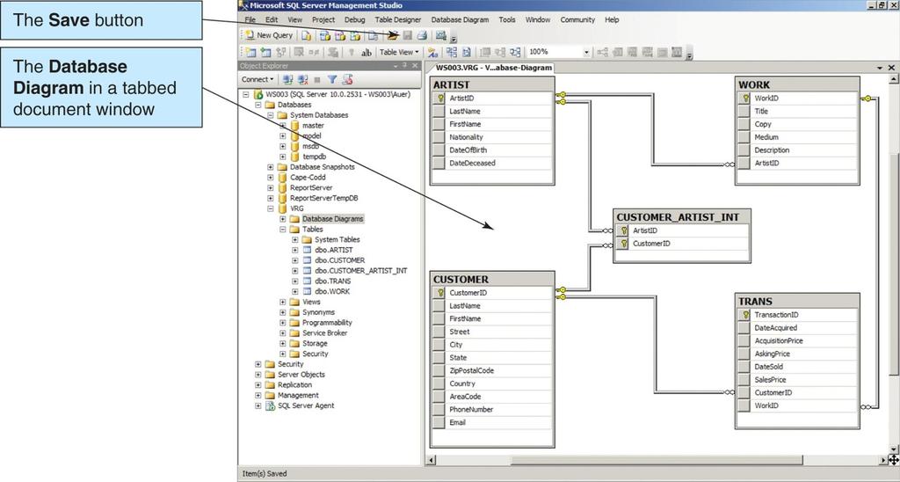This screenshot has width=900, height=482.
Task: Select the ReportServerTempDB database
Action: pos(323,198)
